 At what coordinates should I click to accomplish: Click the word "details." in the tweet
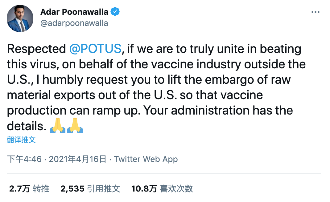coord(26,126)
